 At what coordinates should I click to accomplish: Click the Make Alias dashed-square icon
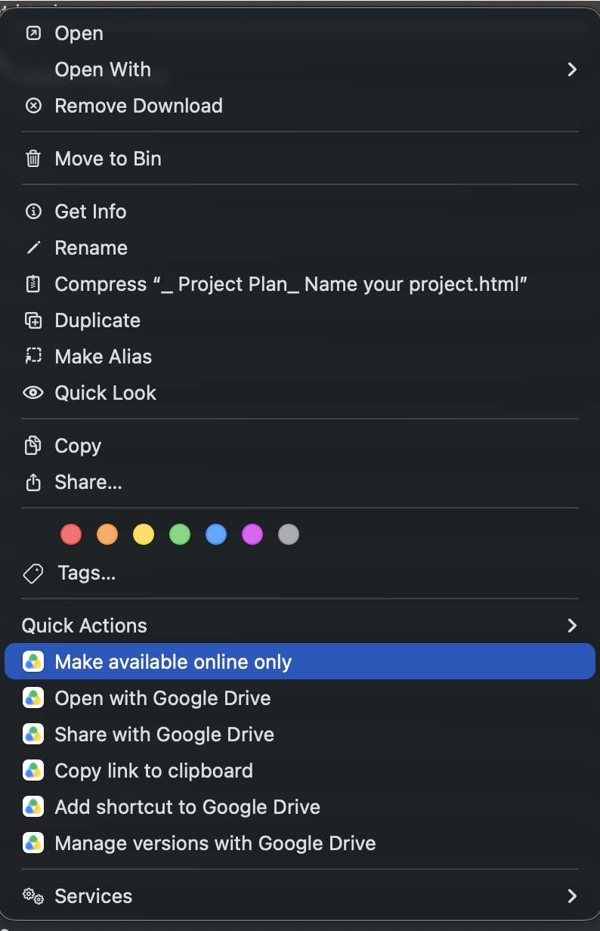[x=33, y=357]
